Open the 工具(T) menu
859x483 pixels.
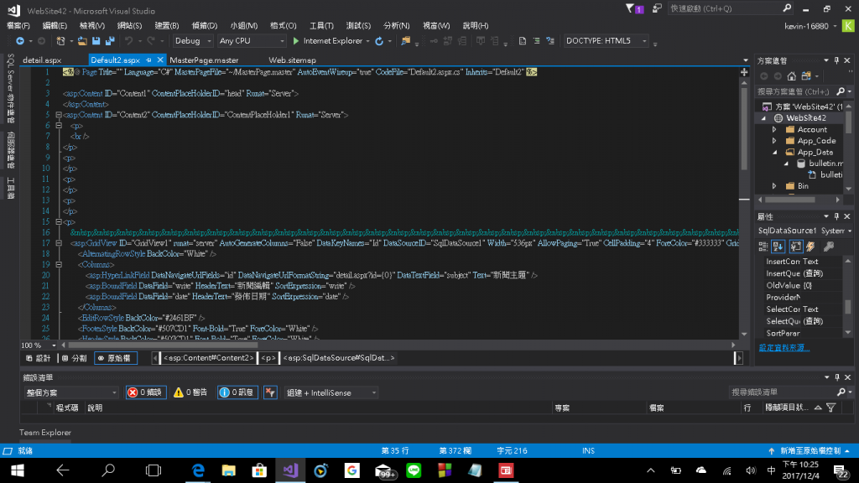tap(321, 26)
